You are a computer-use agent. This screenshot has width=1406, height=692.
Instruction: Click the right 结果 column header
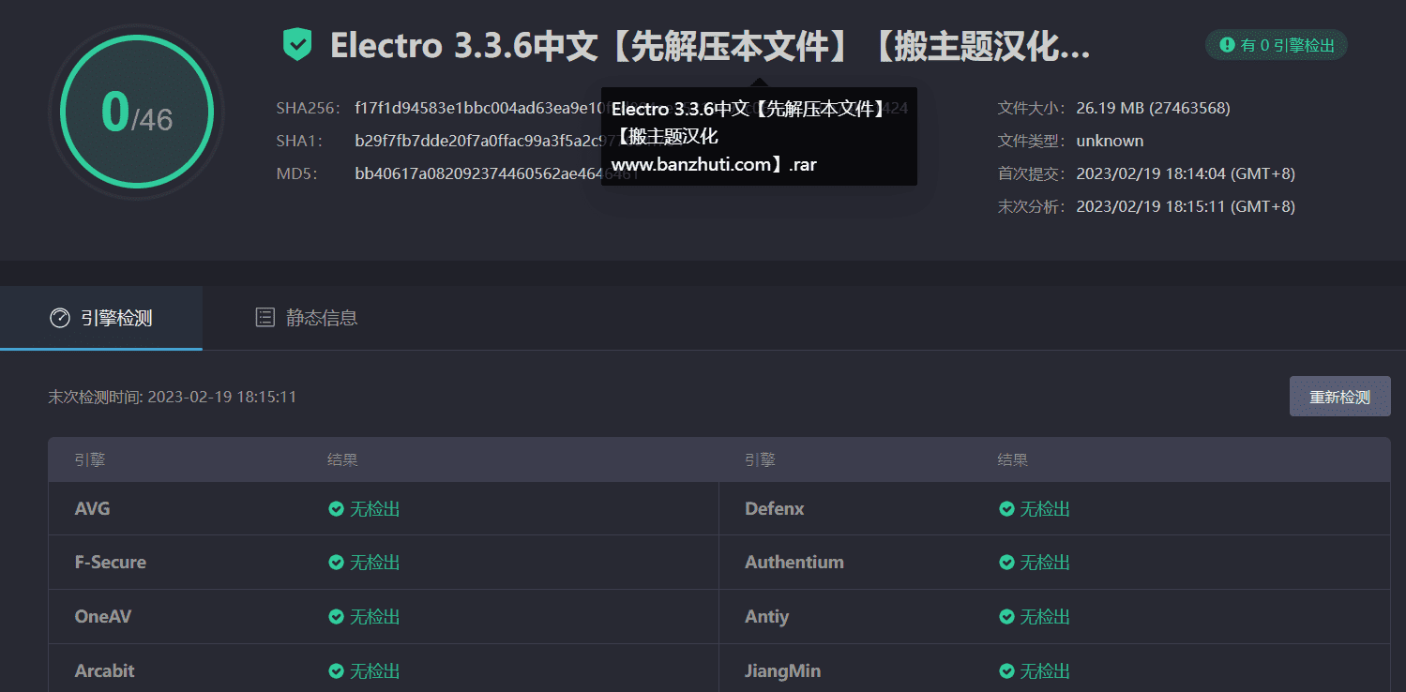[1013, 460]
